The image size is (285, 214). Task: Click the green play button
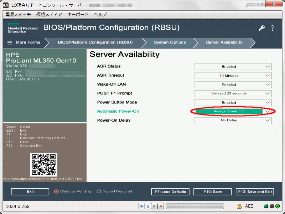[x=154, y=206]
